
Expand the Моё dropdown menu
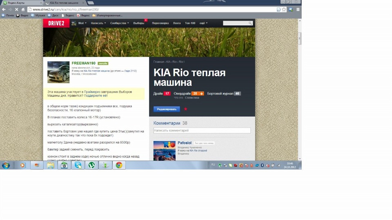pos(82,23)
